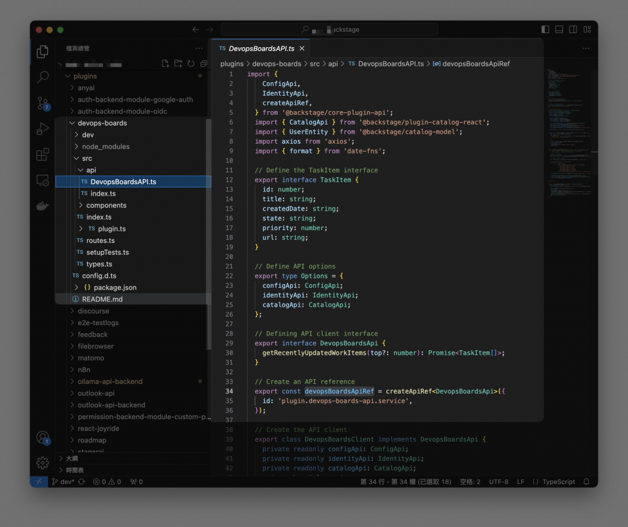Toggle secondary side bar layout button

573,29
